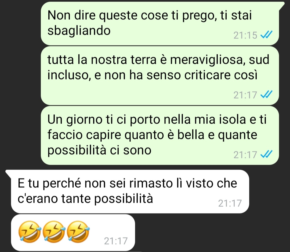Click blue double-check receipt on 21:15 message

[x=266, y=35]
